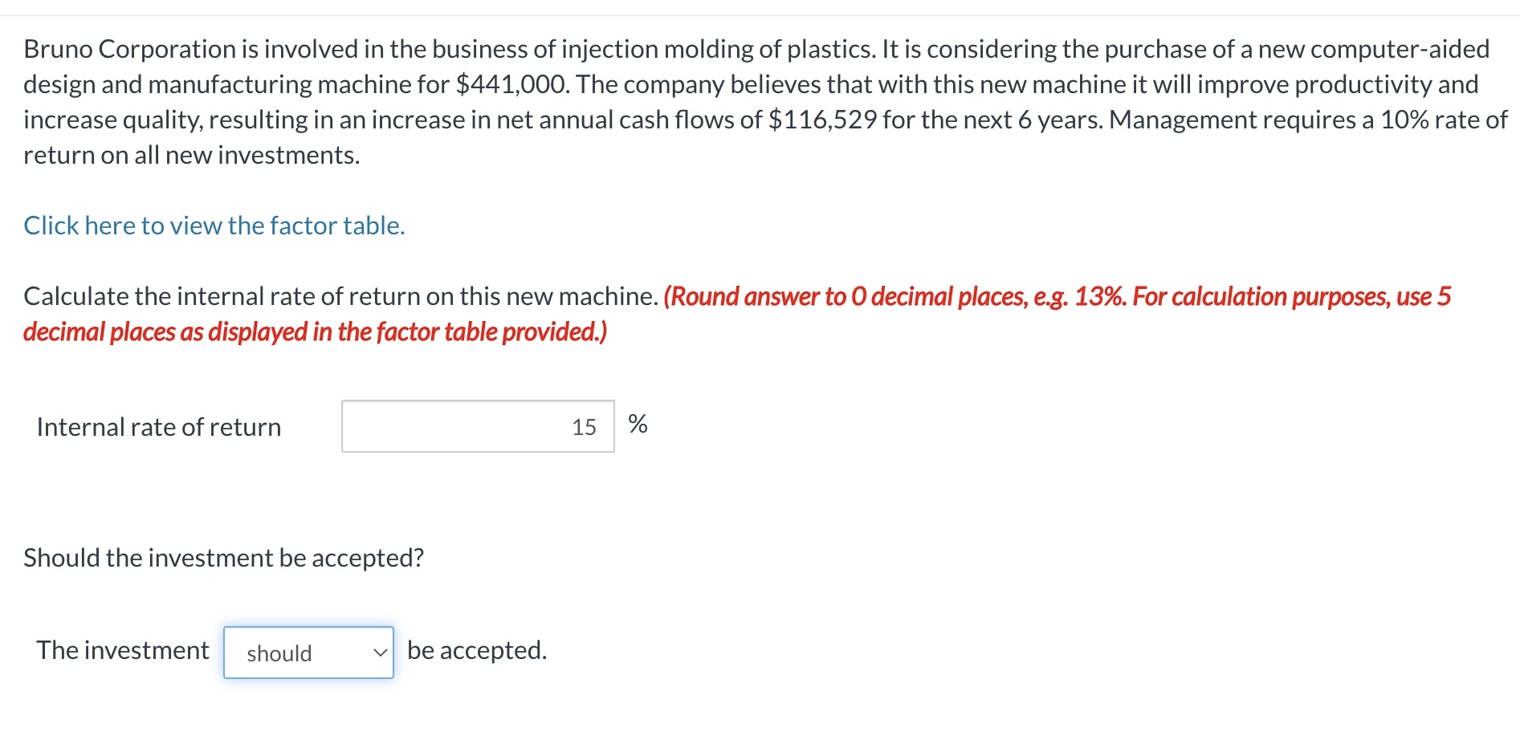
Task: Click the chevron arrow on investment dropdown
Action: (381, 653)
